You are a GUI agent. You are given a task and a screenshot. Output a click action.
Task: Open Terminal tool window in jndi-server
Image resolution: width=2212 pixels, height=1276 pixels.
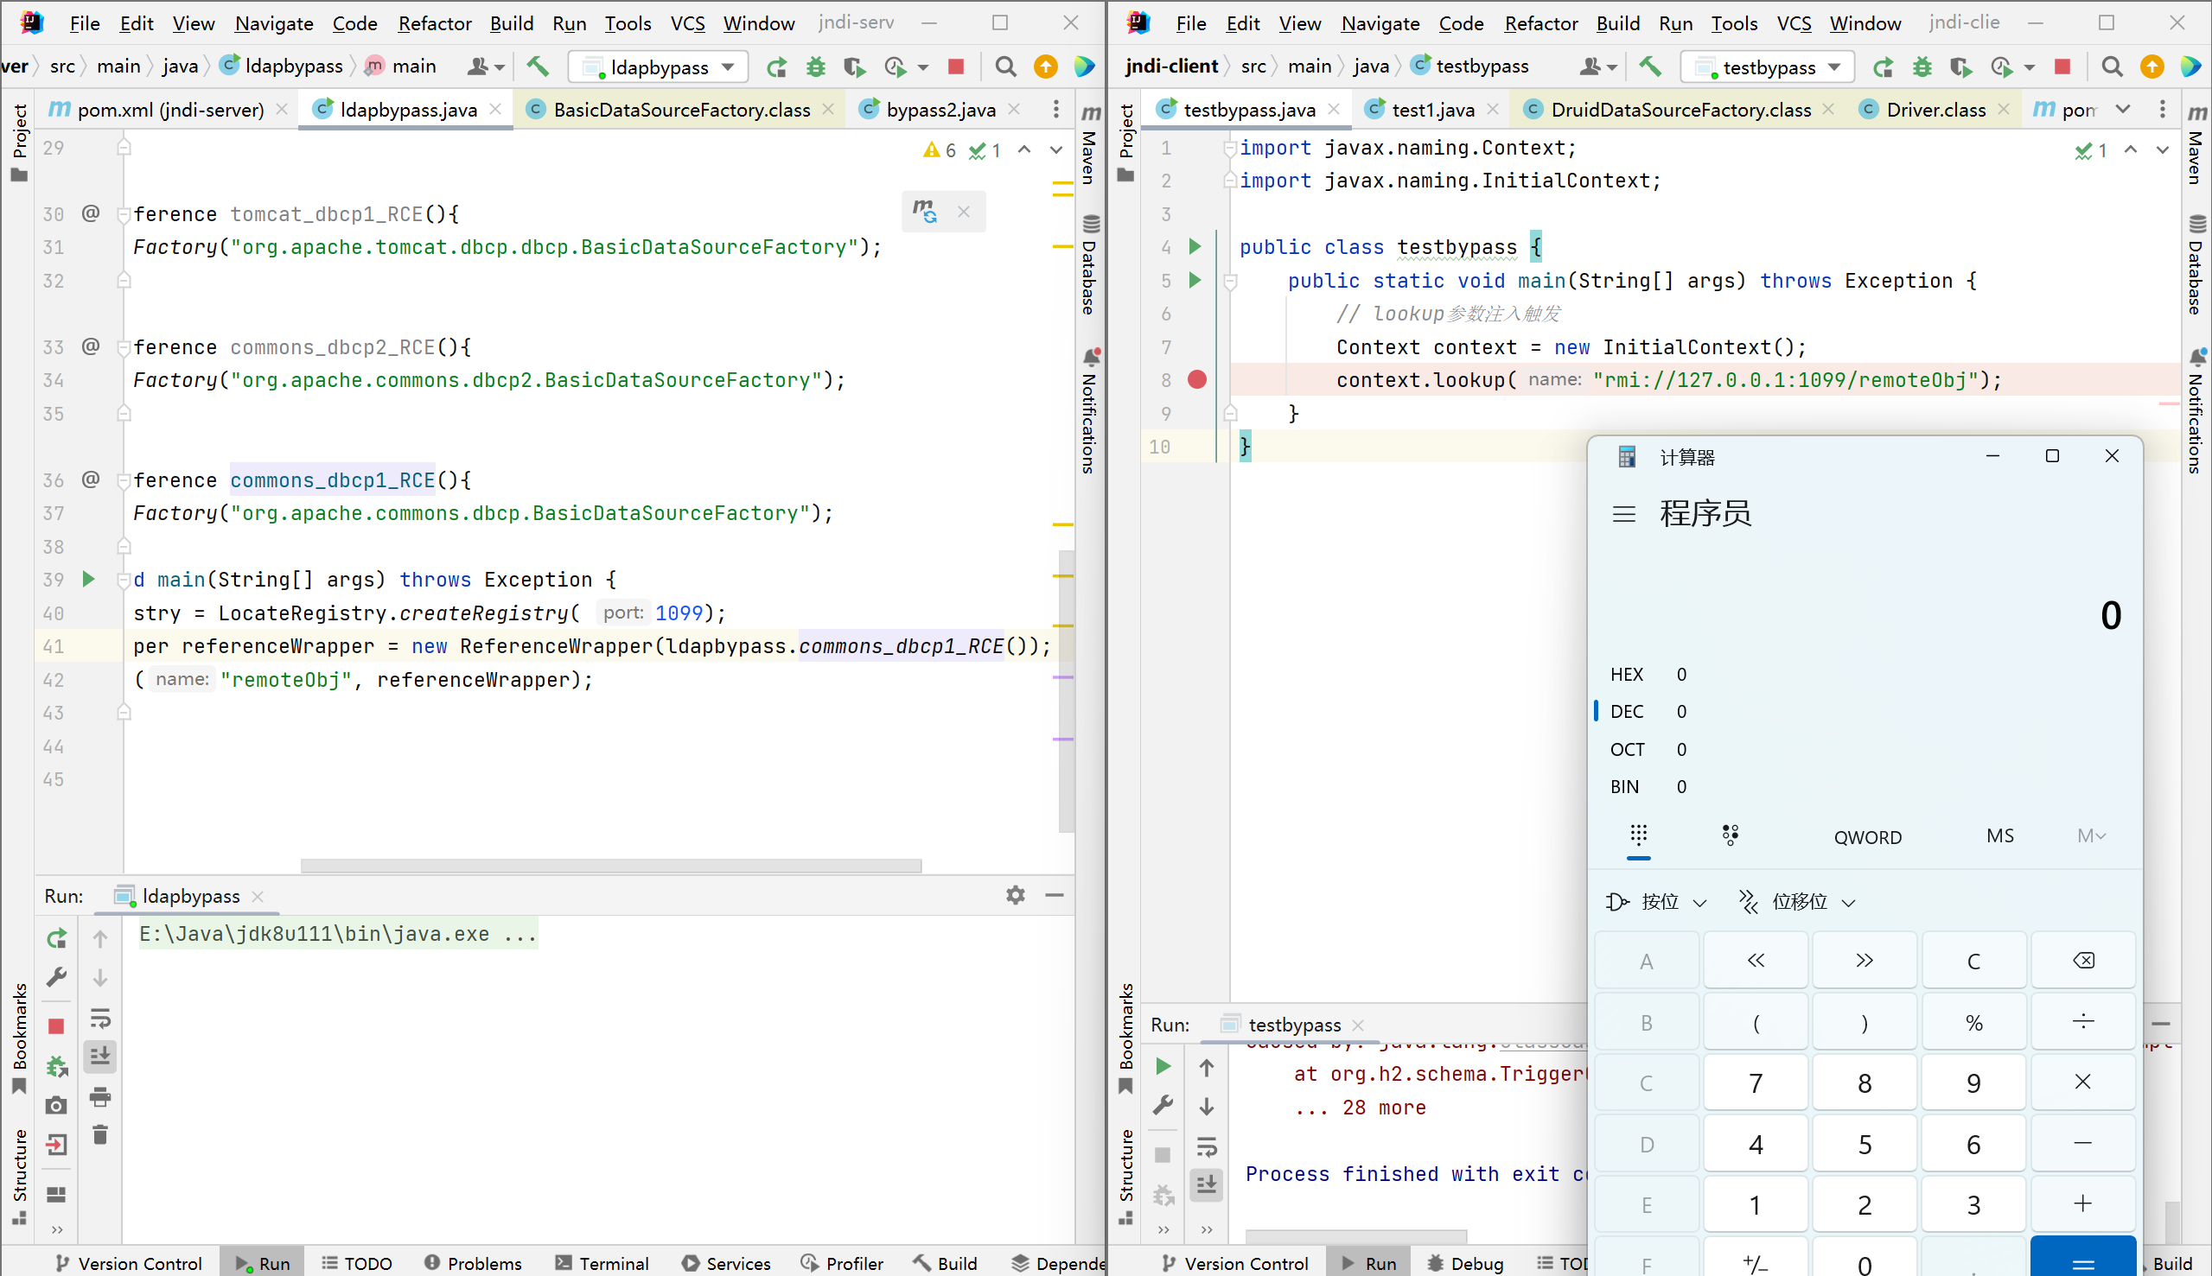tap(602, 1263)
